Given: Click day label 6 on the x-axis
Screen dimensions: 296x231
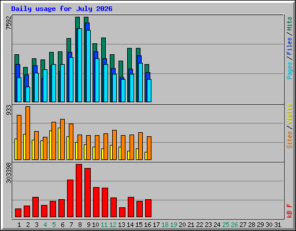Looking at the screenshot, I should [62, 225].
